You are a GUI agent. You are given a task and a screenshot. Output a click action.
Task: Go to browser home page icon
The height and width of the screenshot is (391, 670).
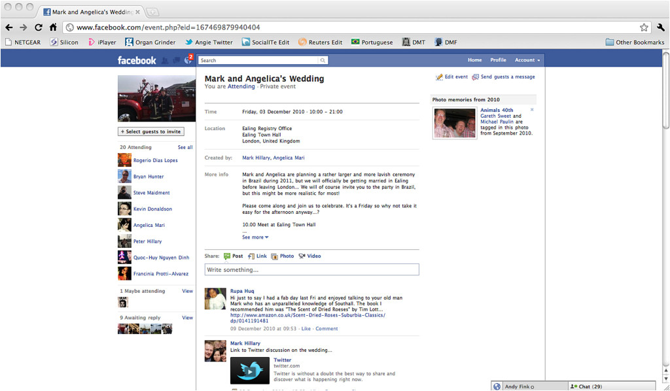click(53, 27)
